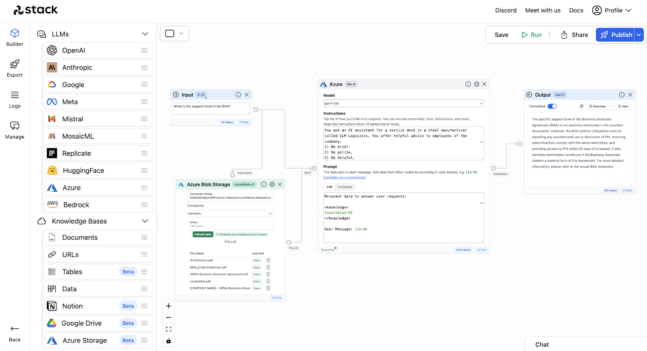Open Azure node settings gear
Image resolution: width=647 pixels, height=351 pixels.
(476, 84)
